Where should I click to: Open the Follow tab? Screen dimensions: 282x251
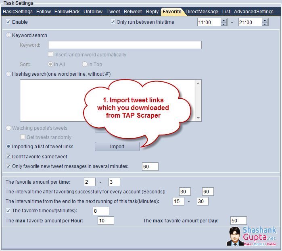click(x=44, y=12)
